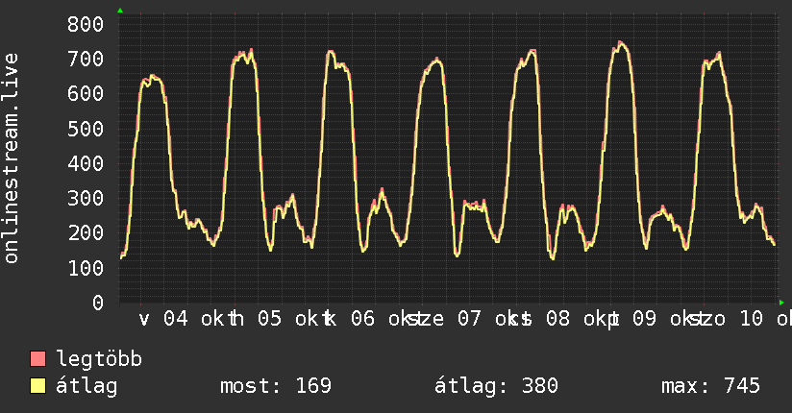This screenshot has width=792, height=413.
Task: Click the 'h 05 okt' date label
Action: coord(280,319)
